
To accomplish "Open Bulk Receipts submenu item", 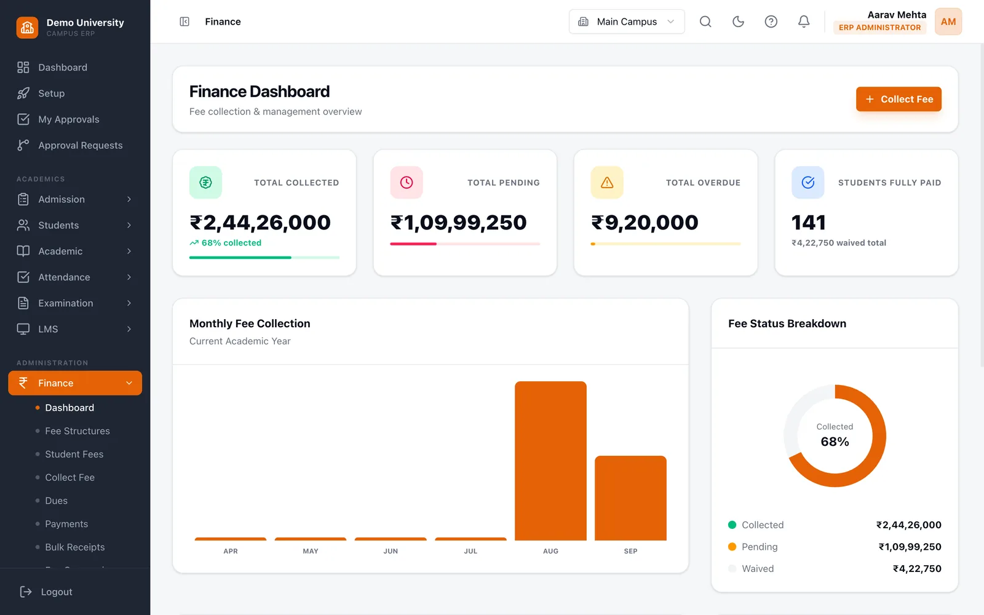I will [x=75, y=547].
